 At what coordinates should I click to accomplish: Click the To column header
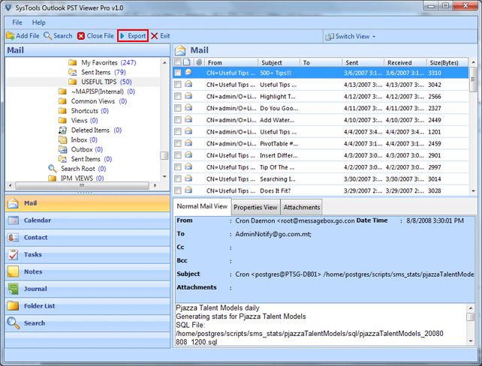(321, 63)
